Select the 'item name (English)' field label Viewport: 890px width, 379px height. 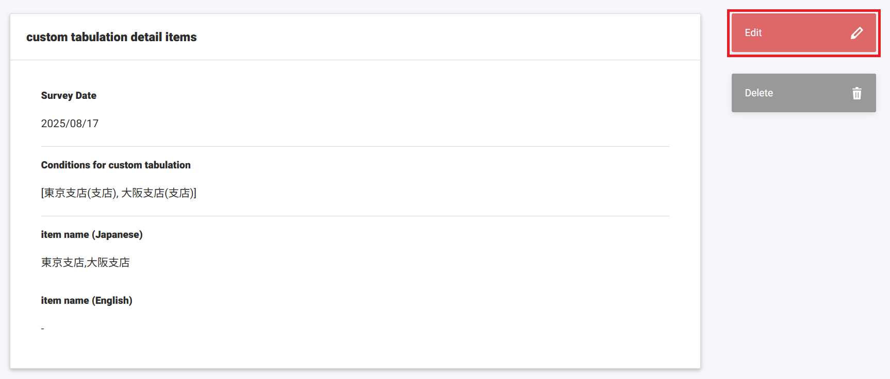tap(87, 300)
